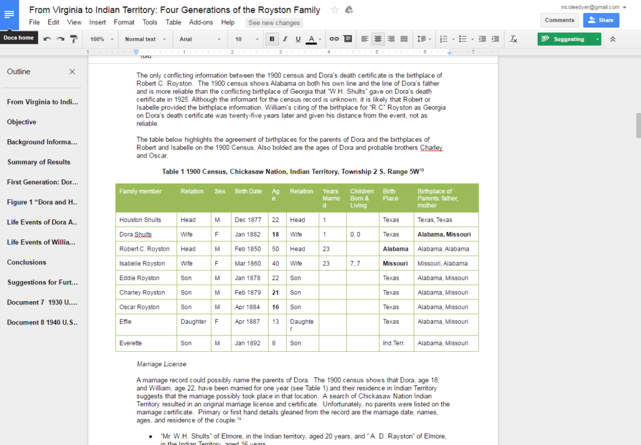Share the document

coord(601,20)
